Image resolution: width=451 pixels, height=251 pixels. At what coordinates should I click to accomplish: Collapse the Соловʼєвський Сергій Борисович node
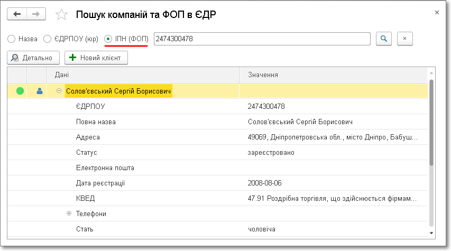coord(59,91)
